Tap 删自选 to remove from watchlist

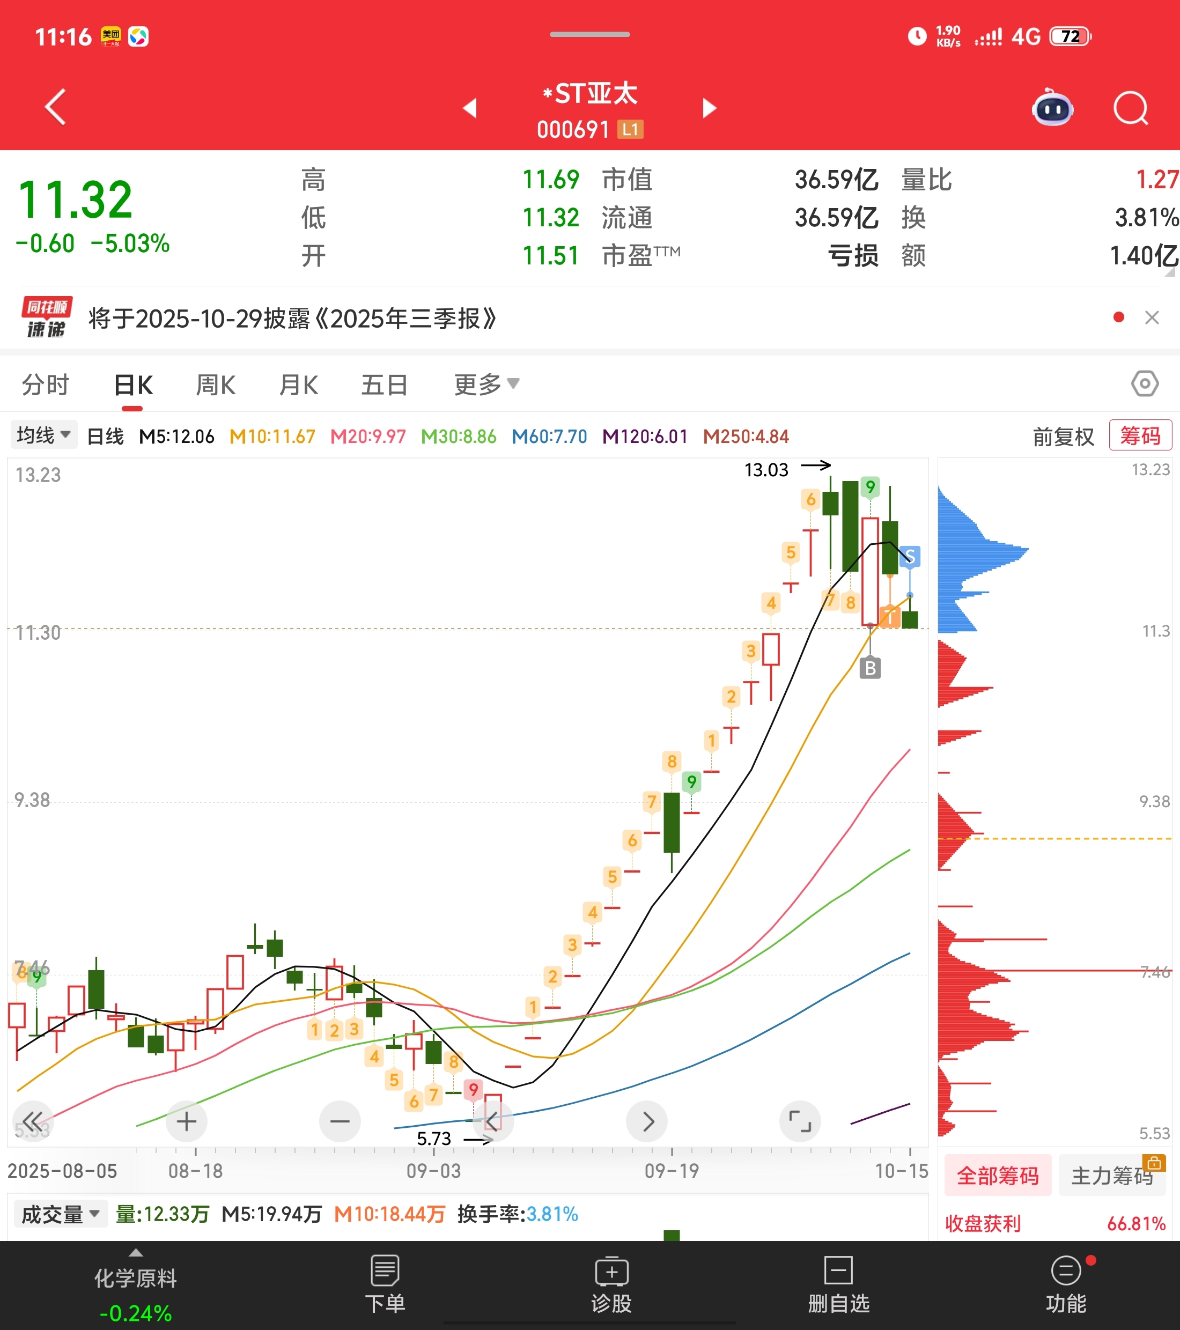coord(838,1284)
